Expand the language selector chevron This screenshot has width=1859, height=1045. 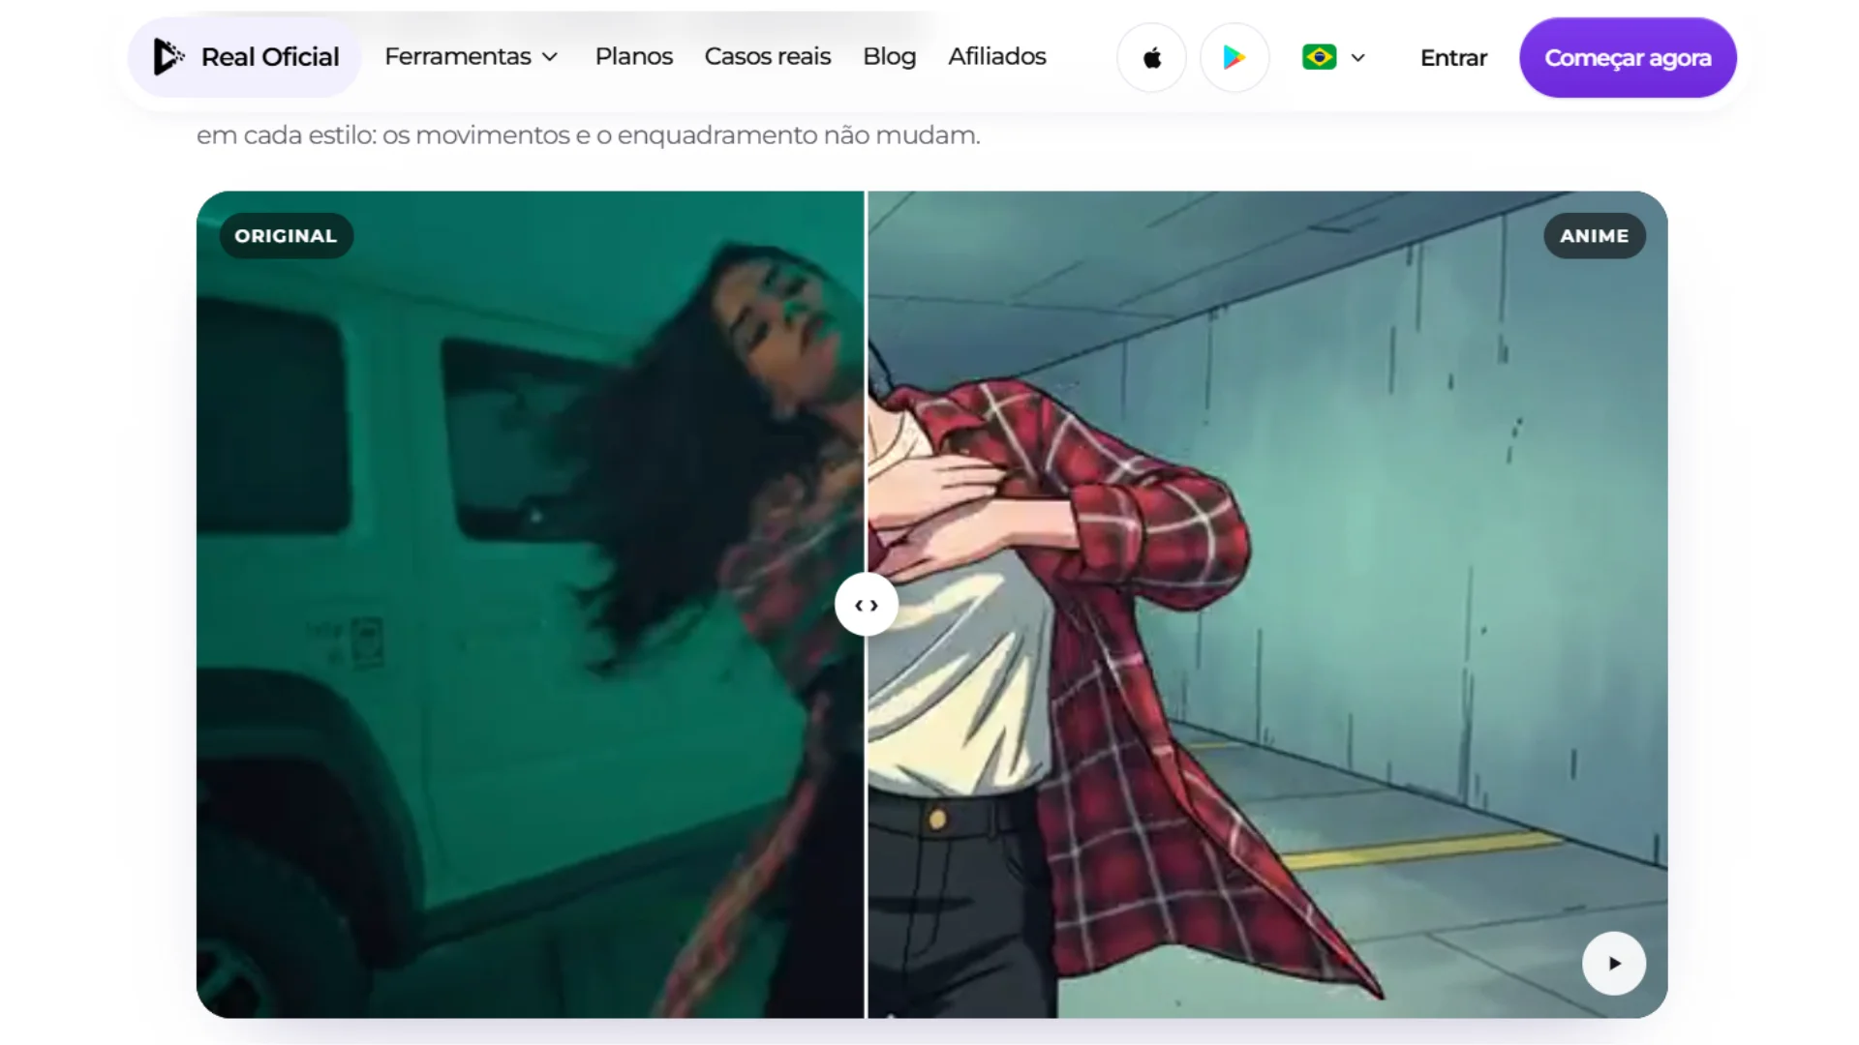click(x=1357, y=58)
